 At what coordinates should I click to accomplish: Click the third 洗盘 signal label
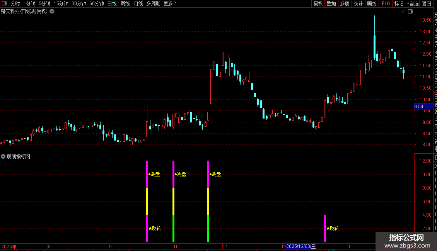215,175
